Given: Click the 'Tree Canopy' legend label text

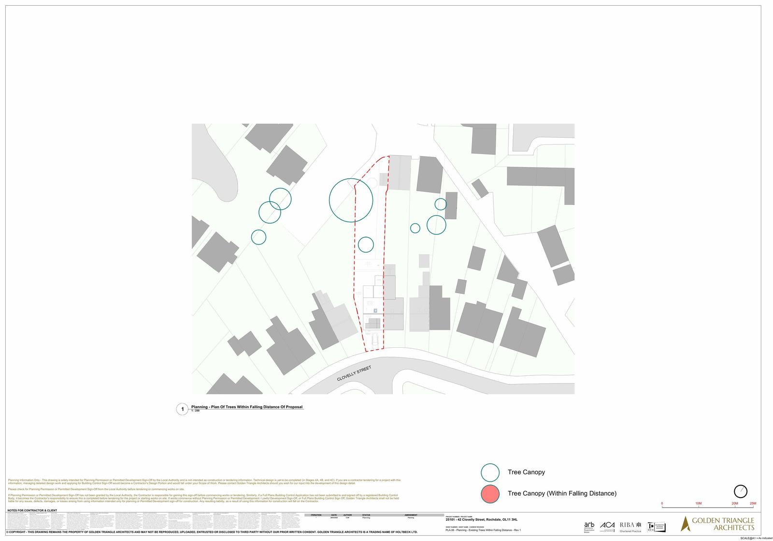Looking at the screenshot, I should pos(526,472).
